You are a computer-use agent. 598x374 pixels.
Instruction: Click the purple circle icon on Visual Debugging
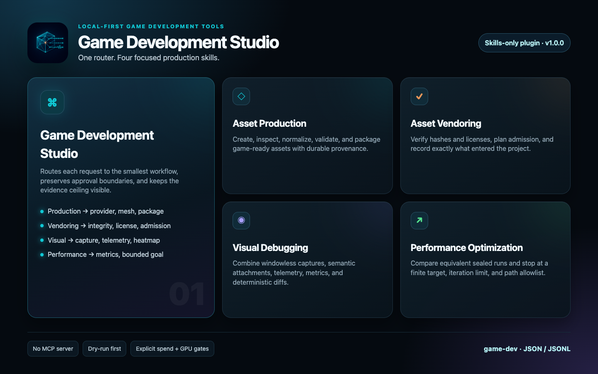click(241, 220)
